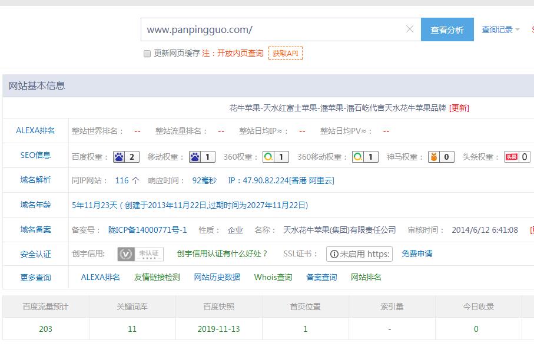
Task: Click the Shenma weight crown icon
Action: 435,157
